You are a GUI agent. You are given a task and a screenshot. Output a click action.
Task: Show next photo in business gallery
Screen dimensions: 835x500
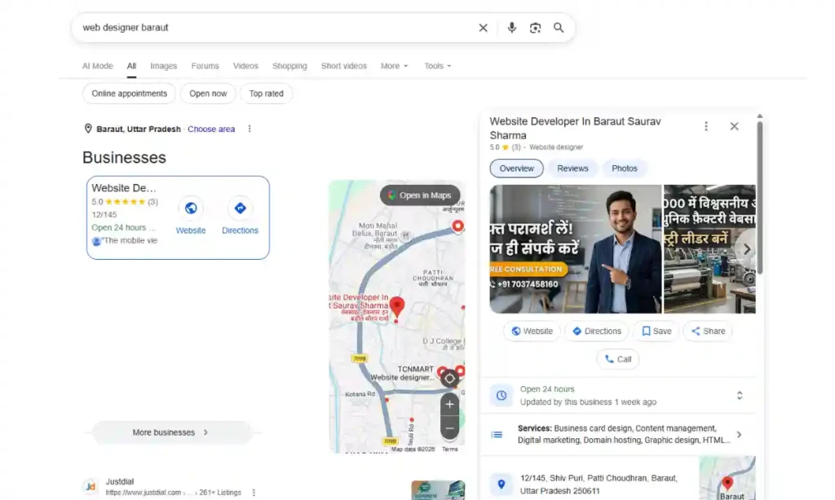coord(747,249)
